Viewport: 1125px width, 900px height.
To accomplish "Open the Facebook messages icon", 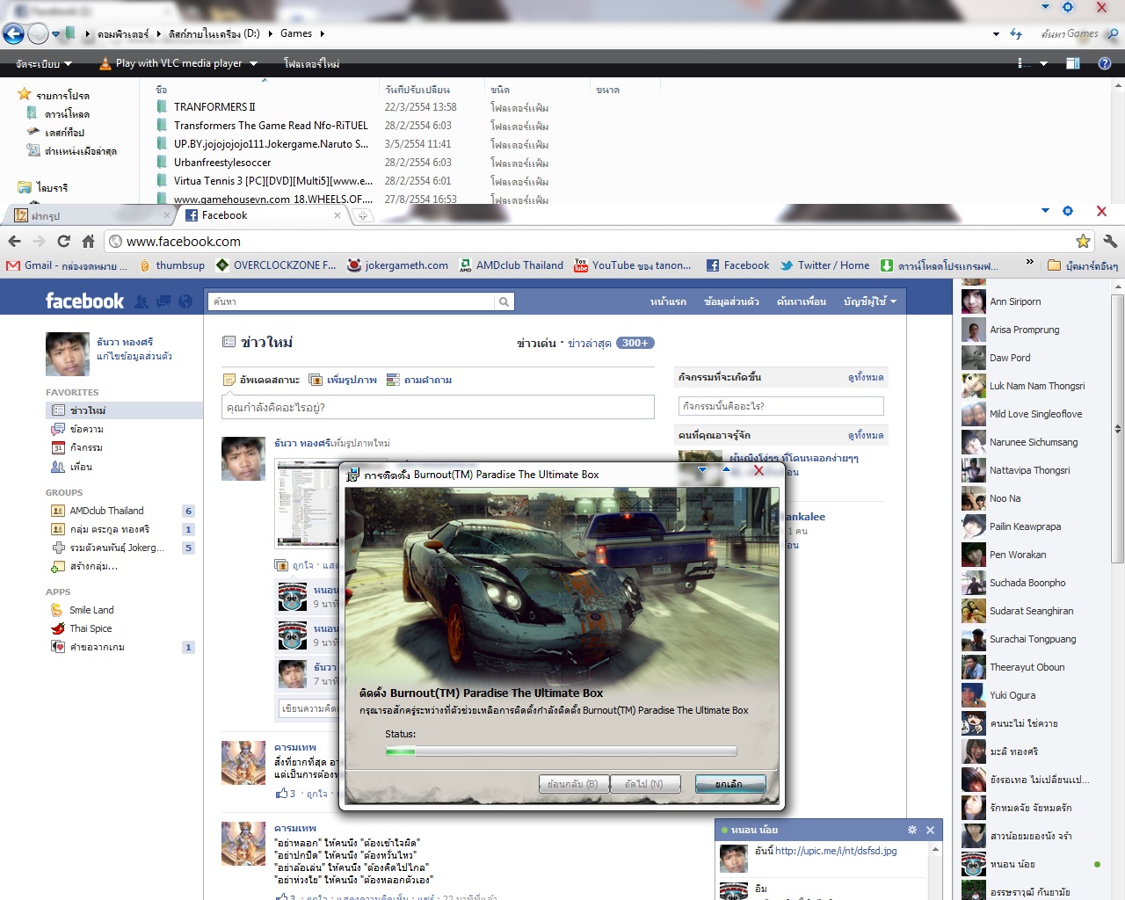I will (x=163, y=301).
